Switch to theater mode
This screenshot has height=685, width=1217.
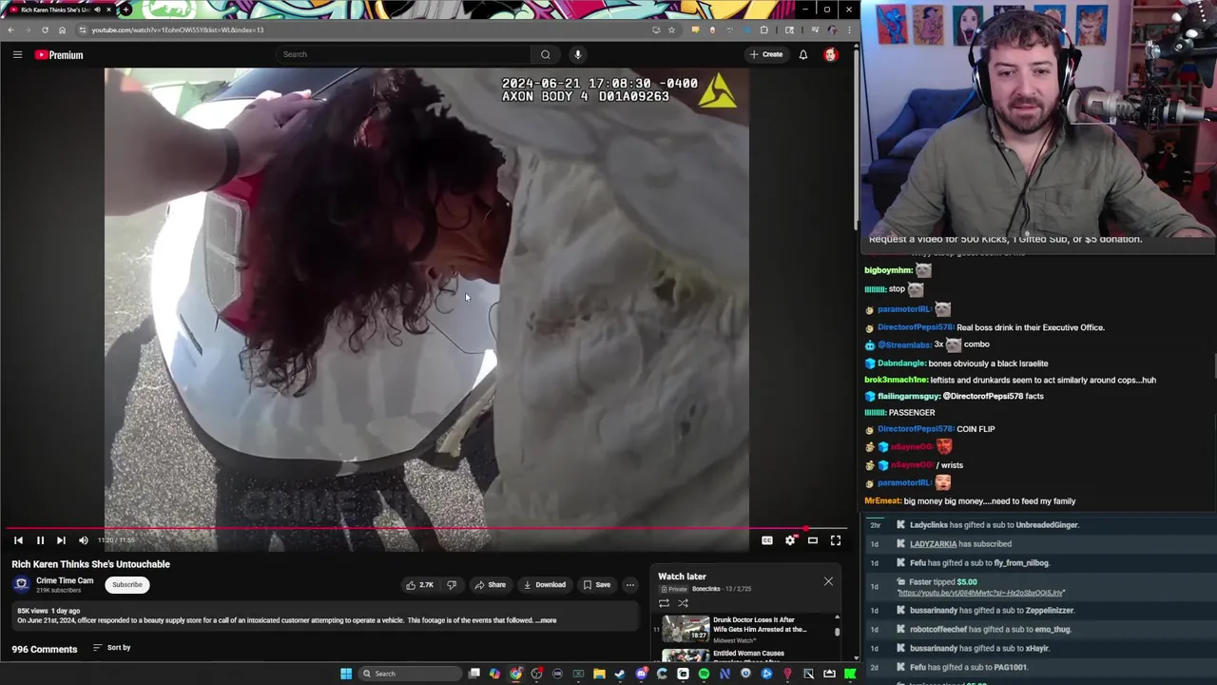[x=813, y=540]
